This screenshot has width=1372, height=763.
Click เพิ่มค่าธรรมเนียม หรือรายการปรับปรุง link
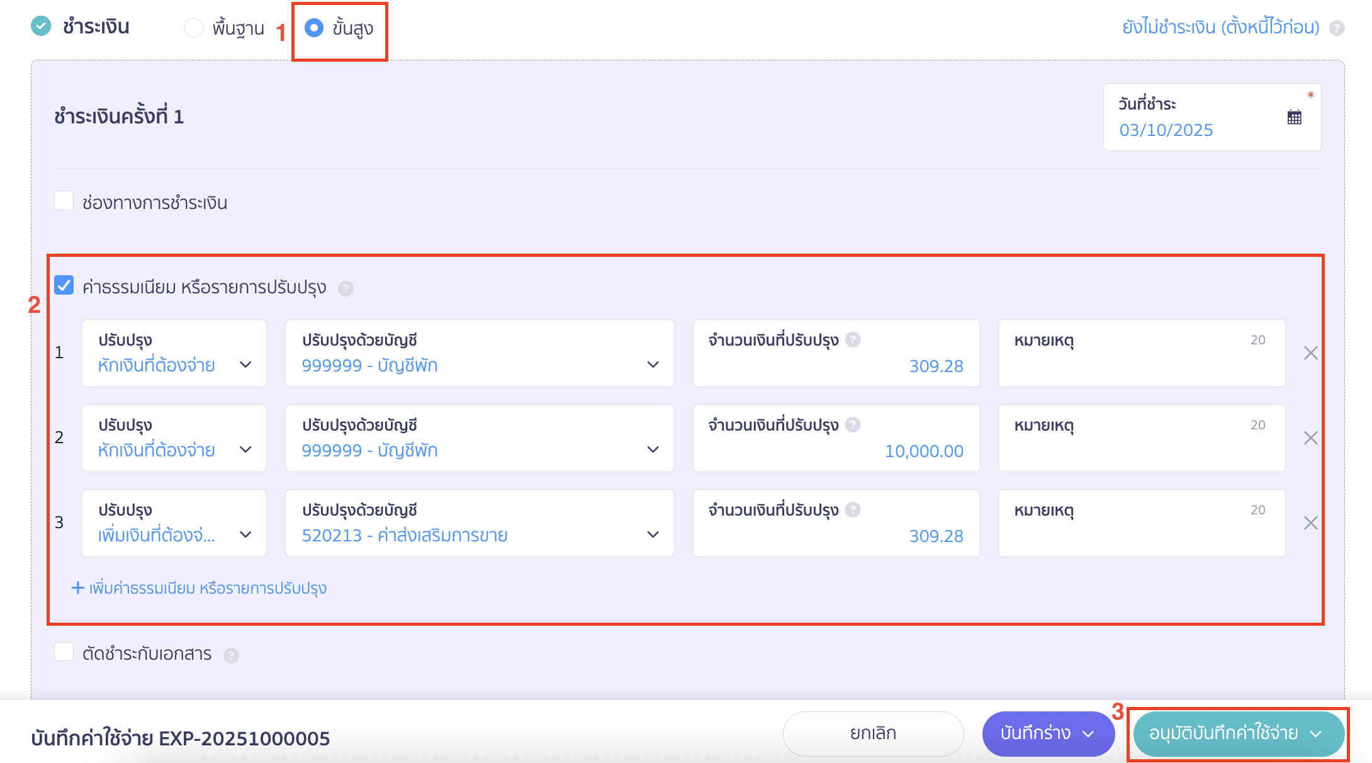point(200,588)
